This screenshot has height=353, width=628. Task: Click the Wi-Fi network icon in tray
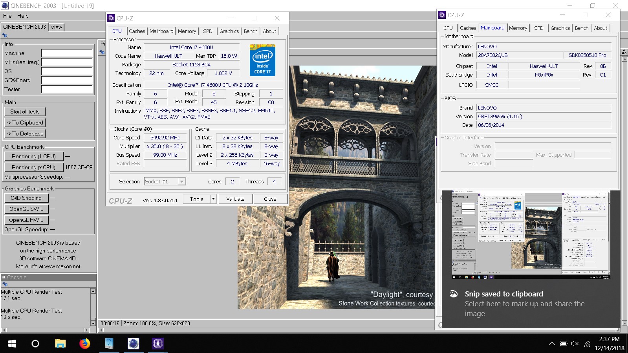click(x=588, y=344)
